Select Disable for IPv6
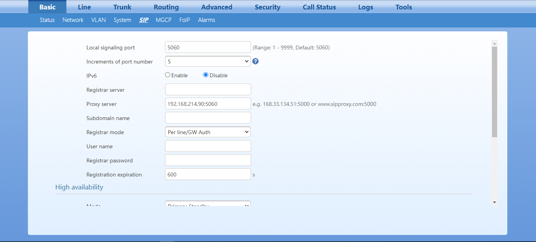536x242 pixels. [x=206, y=75]
